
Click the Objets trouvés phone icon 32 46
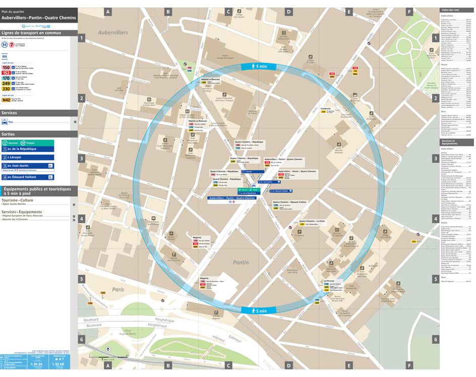point(53,364)
